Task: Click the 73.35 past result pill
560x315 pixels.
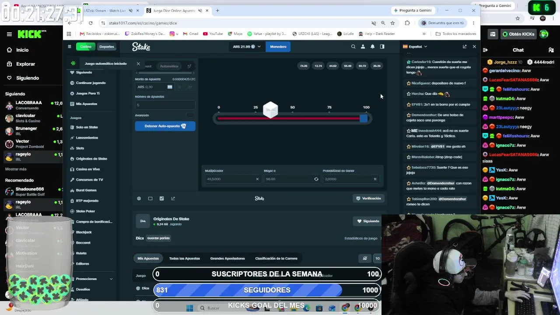Action: [x=304, y=66]
